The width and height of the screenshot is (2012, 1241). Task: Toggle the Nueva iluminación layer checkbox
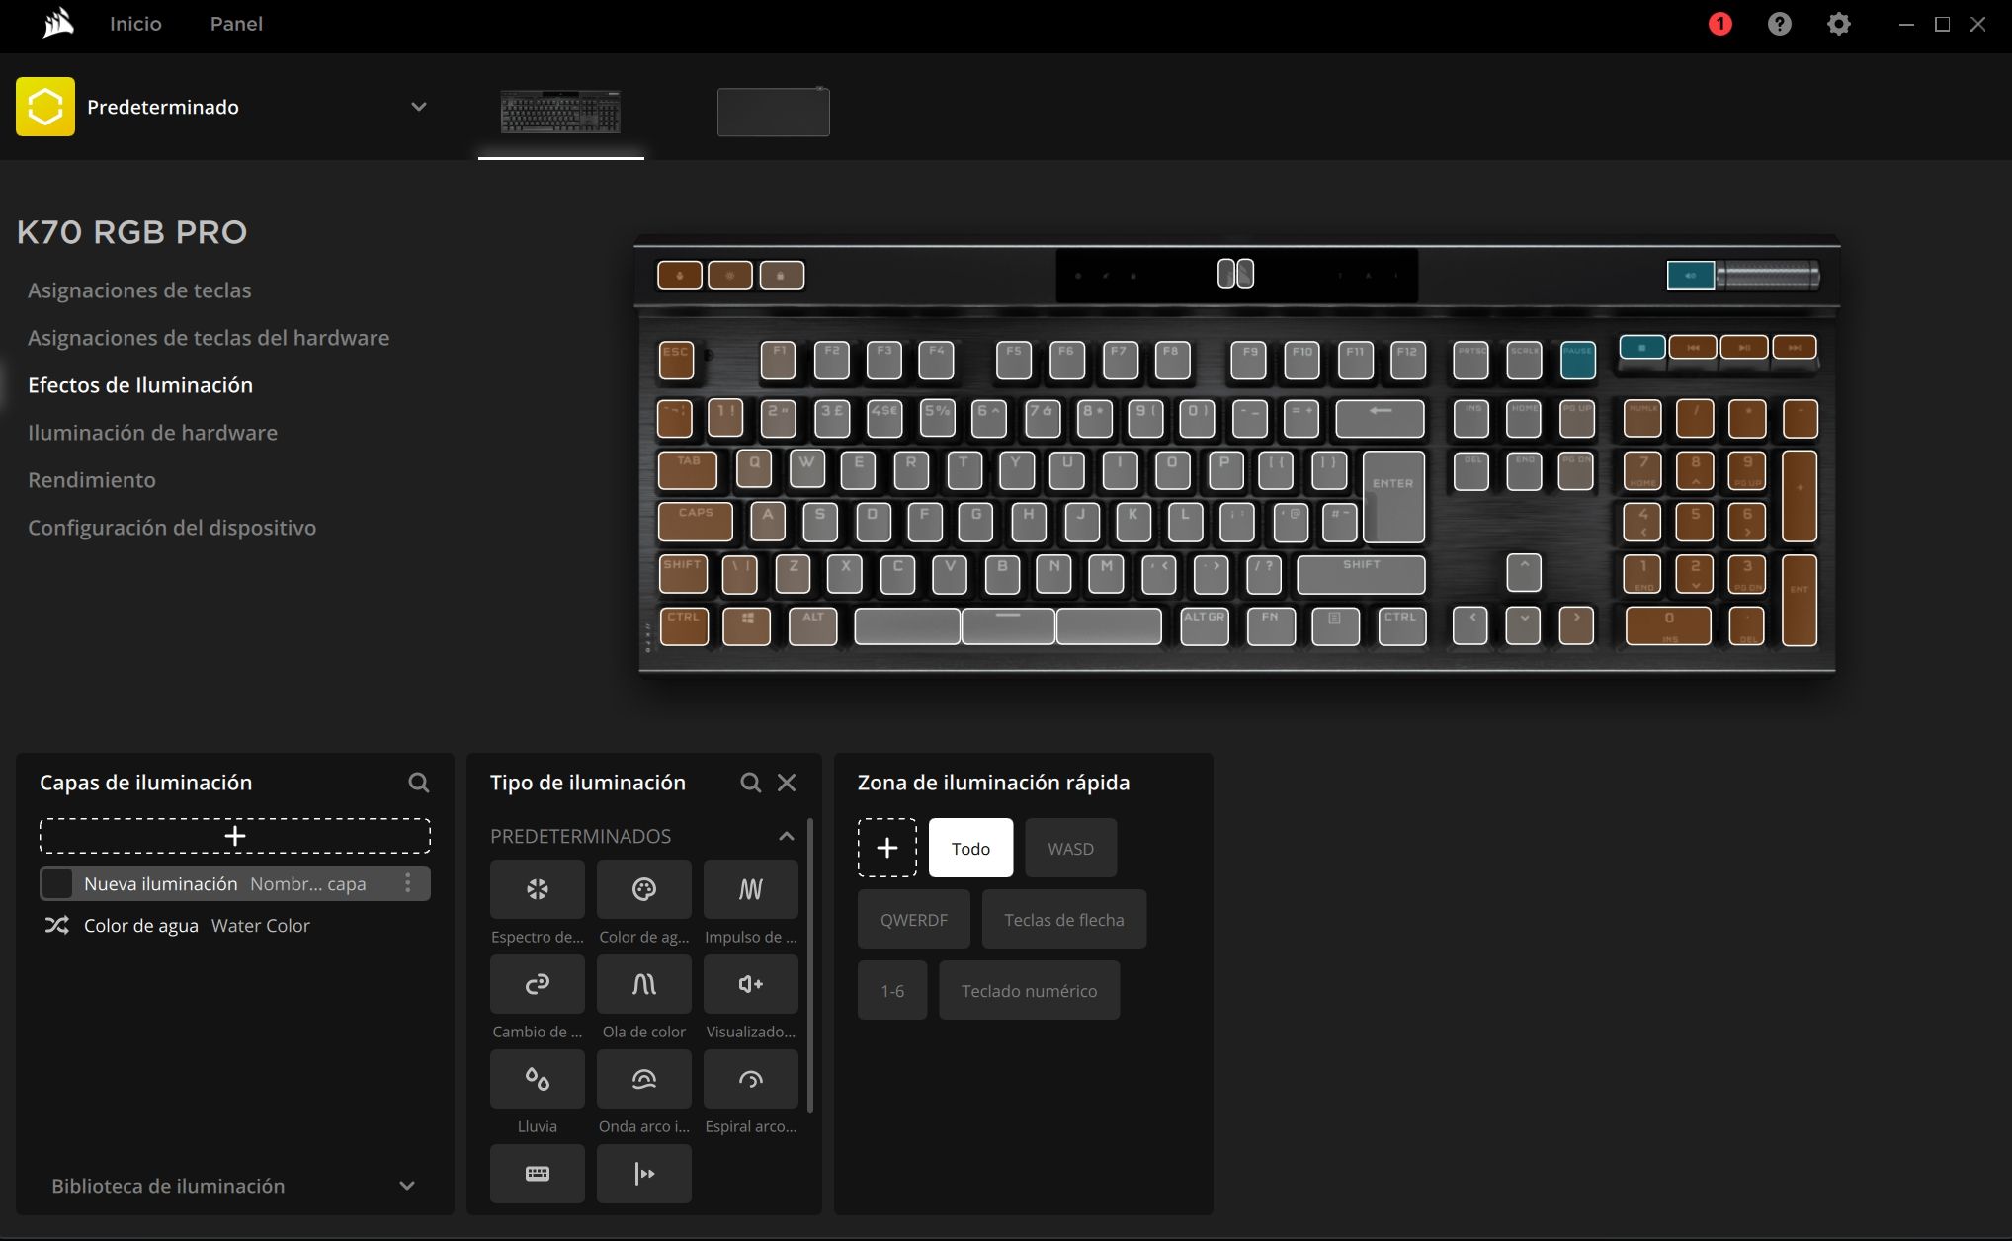tap(57, 883)
